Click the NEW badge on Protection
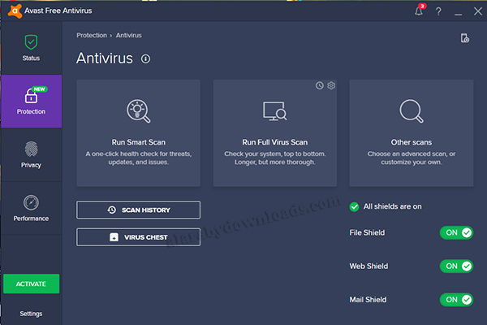The width and height of the screenshot is (487, 325). [x=40, y=89]
